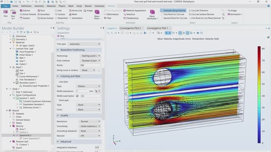The width and height of the screenshot is (271, 152).
Task: Add a Line plot from ribbon
Action: click(58, 11)
